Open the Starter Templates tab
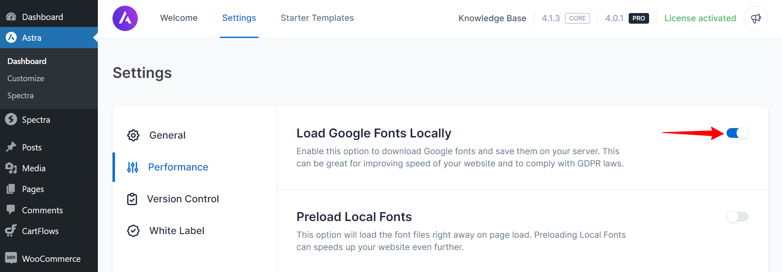The image size is (782, 272). coord(317,18)
